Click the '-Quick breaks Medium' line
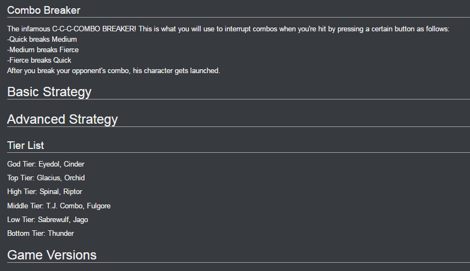This screenshot has width=470, height=271. (42, 39)
